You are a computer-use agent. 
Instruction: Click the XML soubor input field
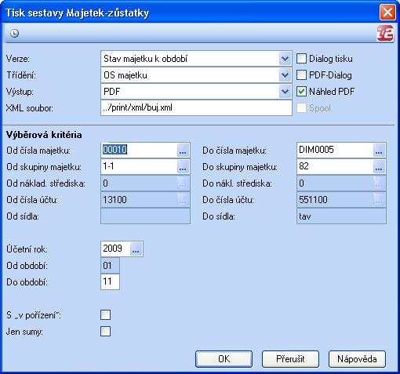click(x=196, y=108)
